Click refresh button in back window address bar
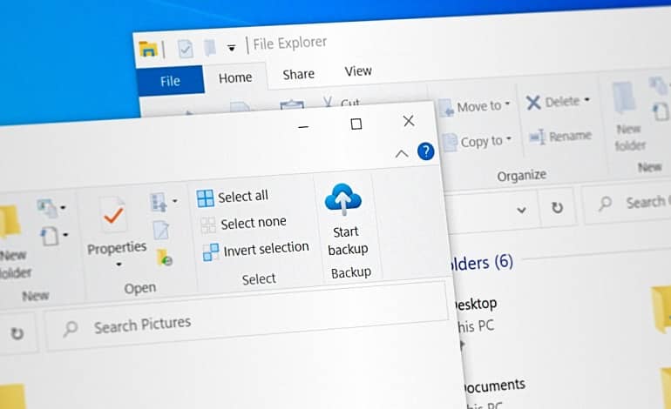 click(x=557, y=208)
